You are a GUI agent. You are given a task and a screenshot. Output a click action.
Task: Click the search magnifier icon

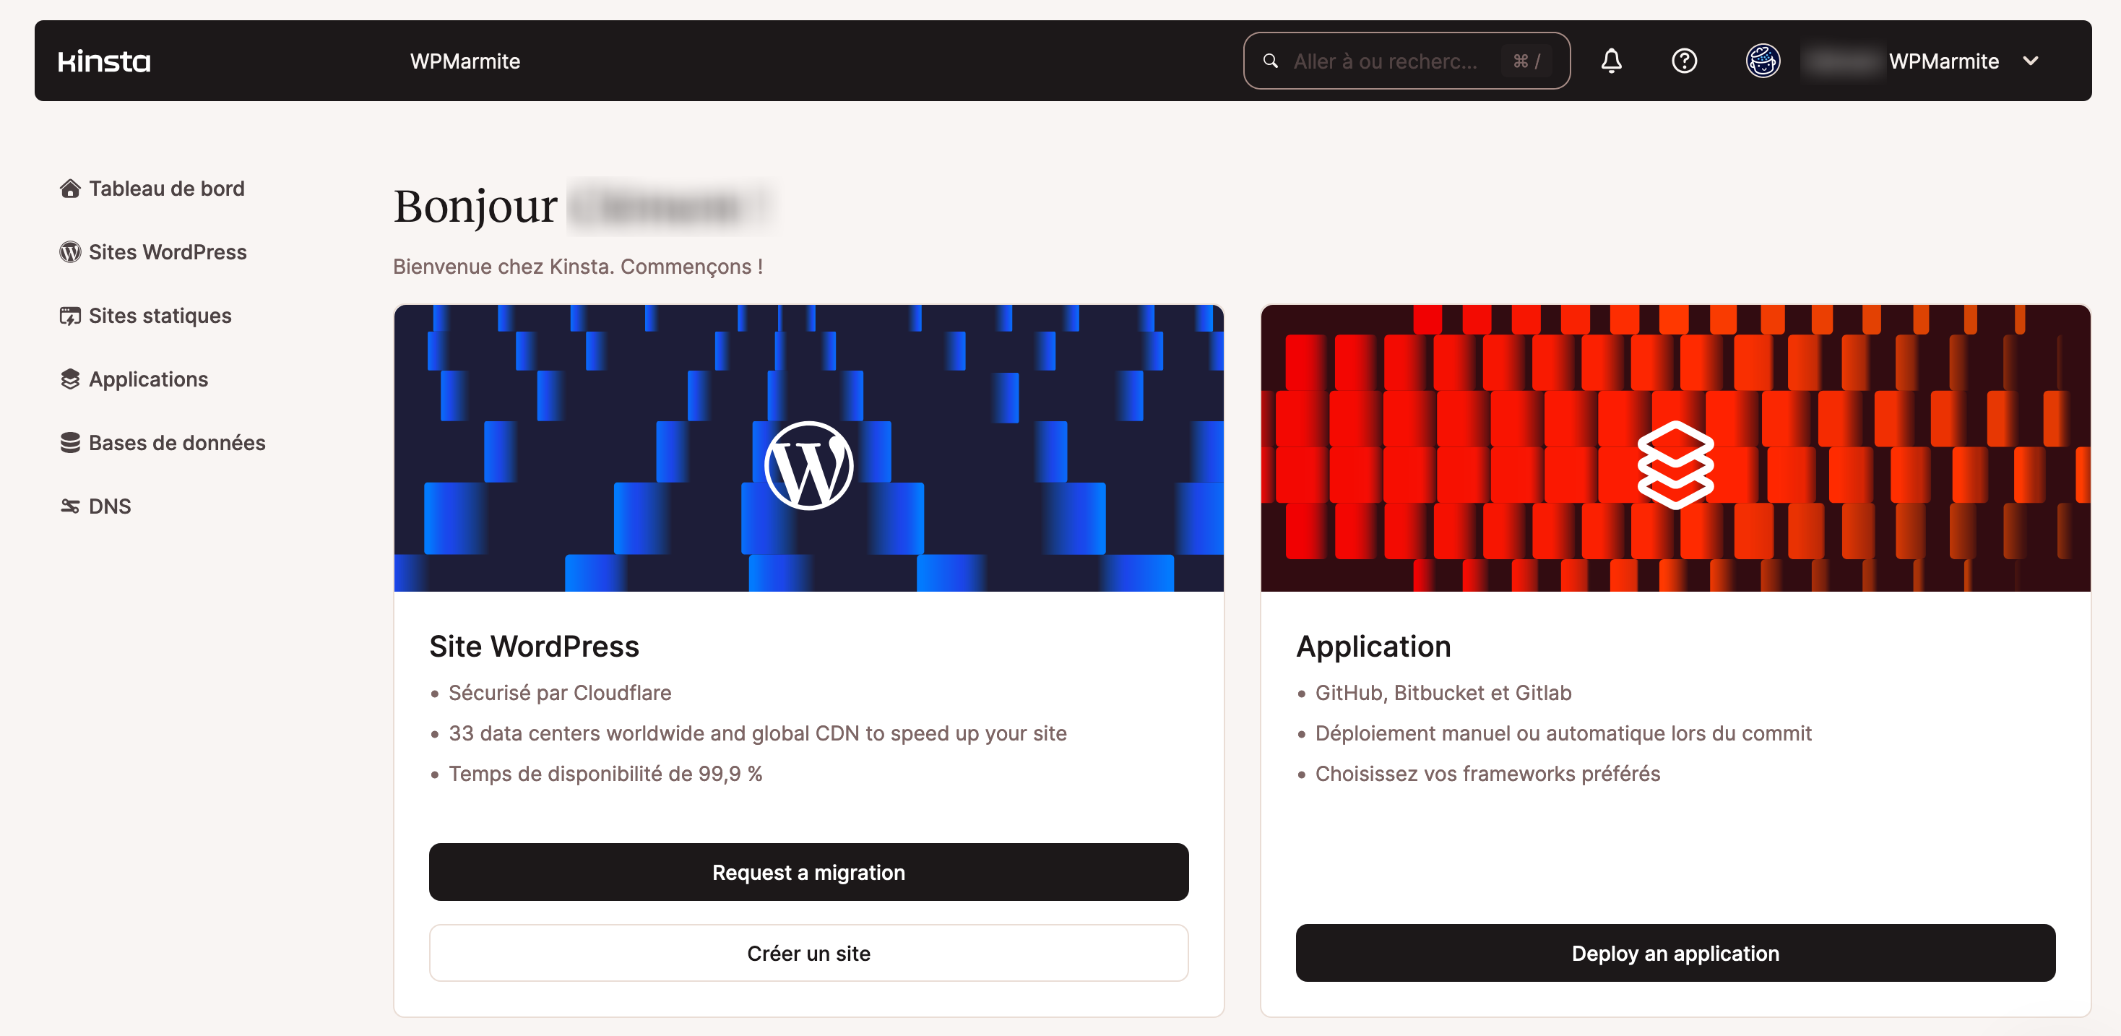[x=1271, y=61]
